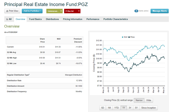Click the 52 Wk Low discount -16.67%

pos(79,63)
